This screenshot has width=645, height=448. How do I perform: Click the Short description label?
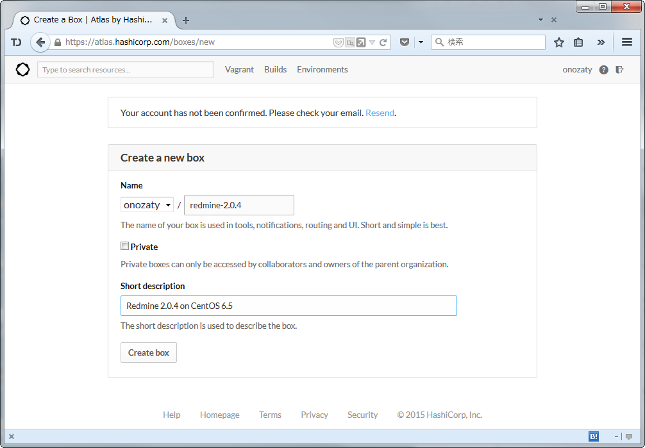[x=153, y=286]
